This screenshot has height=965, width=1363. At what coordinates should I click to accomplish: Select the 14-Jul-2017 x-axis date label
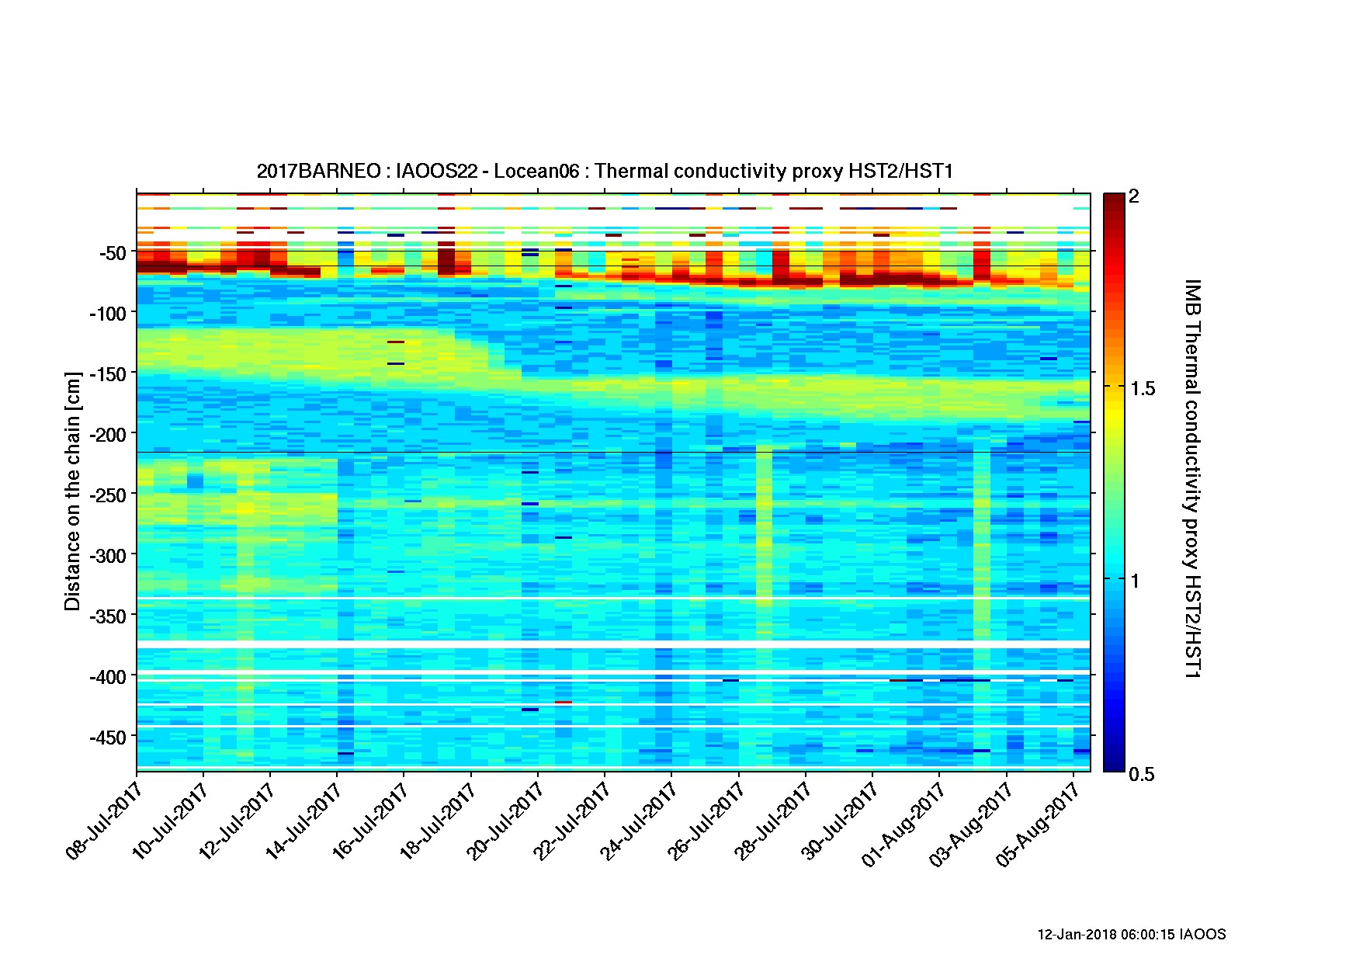(x=304, y=820)
